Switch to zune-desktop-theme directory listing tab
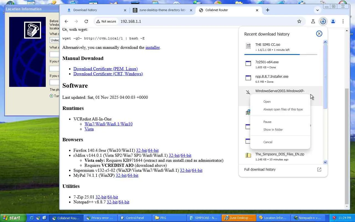Image resolution: width=355 pixels, height=222 pixels. 162,10
